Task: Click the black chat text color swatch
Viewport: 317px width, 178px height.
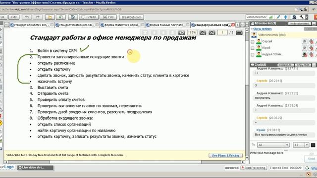Action: 313,145
